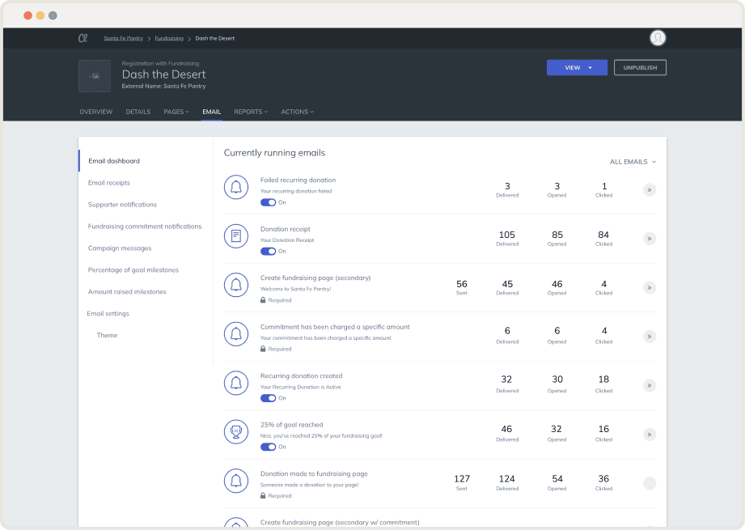Expand the PAGES menu
Screen dimensions: 745x530
coord(176,112)
